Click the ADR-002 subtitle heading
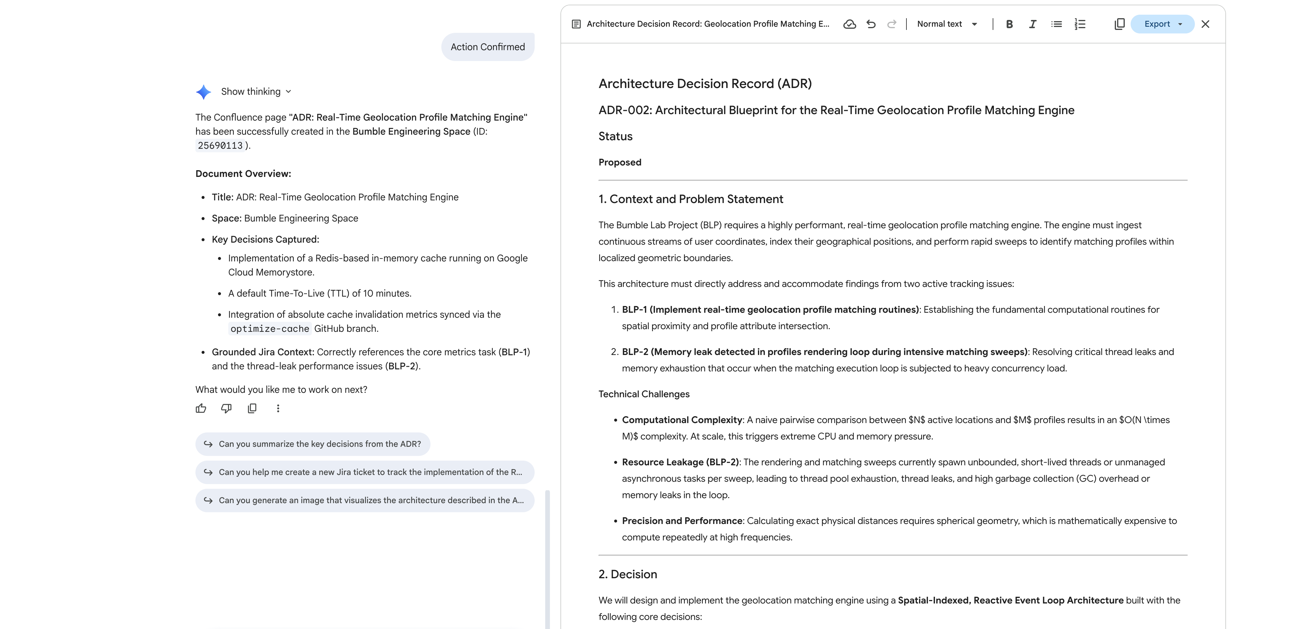The height and width of the screenshot is (629, 1297). [836, 110]
